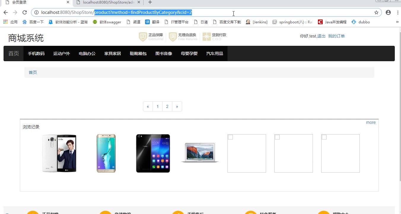Close the localhost:8080/ShopStore/adm tab
Image resolution: width=401 pixels, height=214 pixels.
(139, 2)
